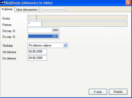Confirm with the V redu button
The width and height of the screenshot is (132, 98).
pos(98,92)
